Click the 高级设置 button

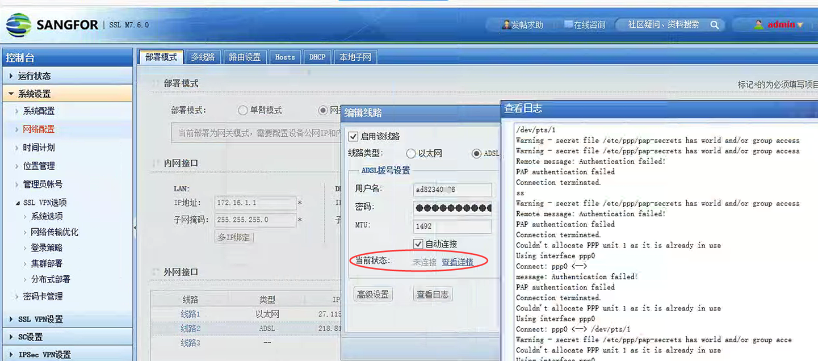click(x=373, y=294)
